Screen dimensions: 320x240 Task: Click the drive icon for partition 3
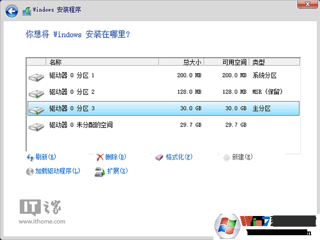36,110
